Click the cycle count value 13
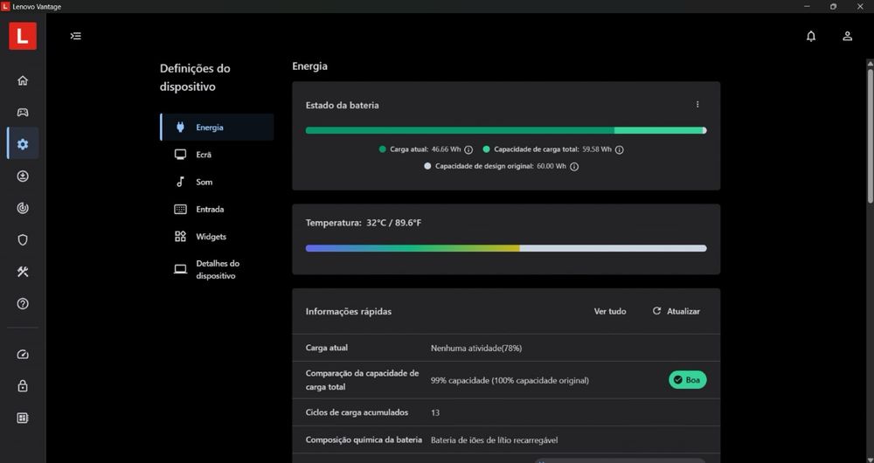874x463 pixels. [x=435, y=413]
